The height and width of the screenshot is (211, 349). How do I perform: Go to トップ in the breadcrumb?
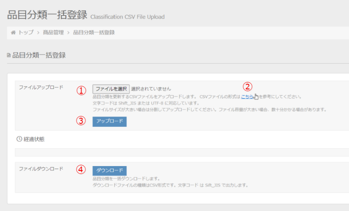click(25, 33)
